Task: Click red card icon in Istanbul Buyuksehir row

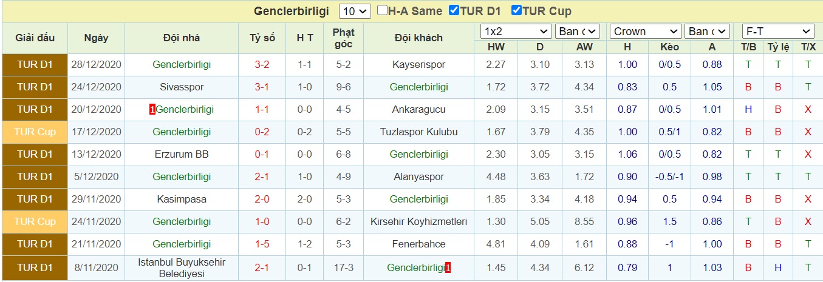Action: tap(448, 267)
